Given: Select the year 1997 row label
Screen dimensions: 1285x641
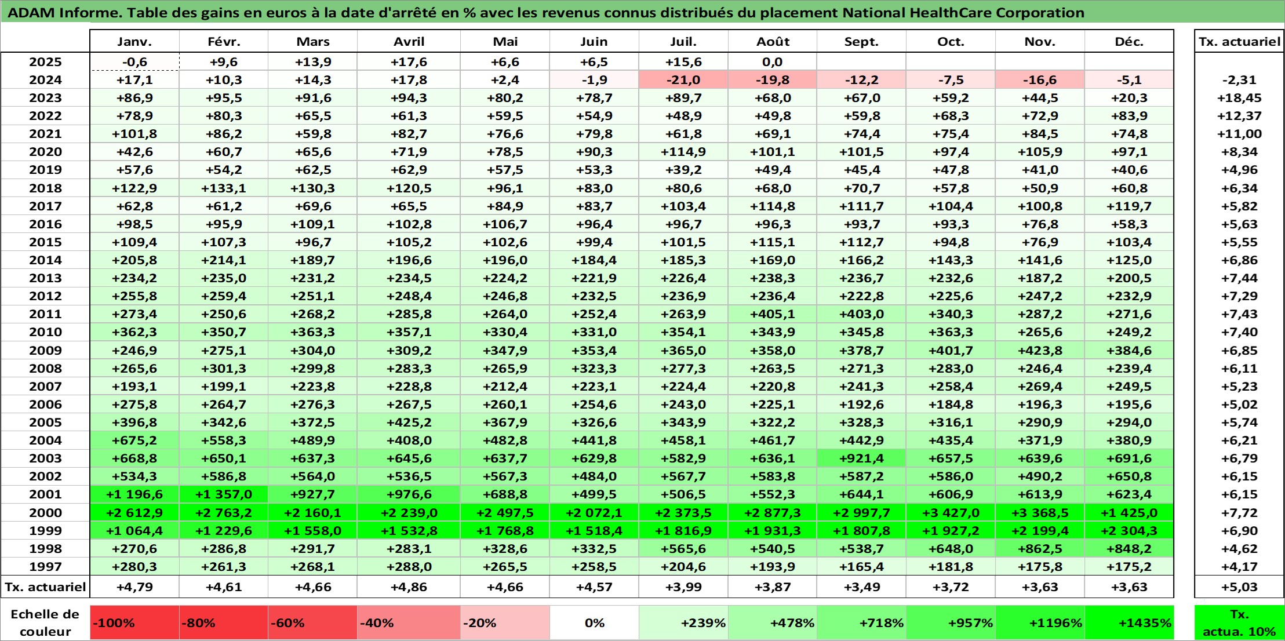Looking at the screenshot, I should pyautogui.click(x=45, y=567).
